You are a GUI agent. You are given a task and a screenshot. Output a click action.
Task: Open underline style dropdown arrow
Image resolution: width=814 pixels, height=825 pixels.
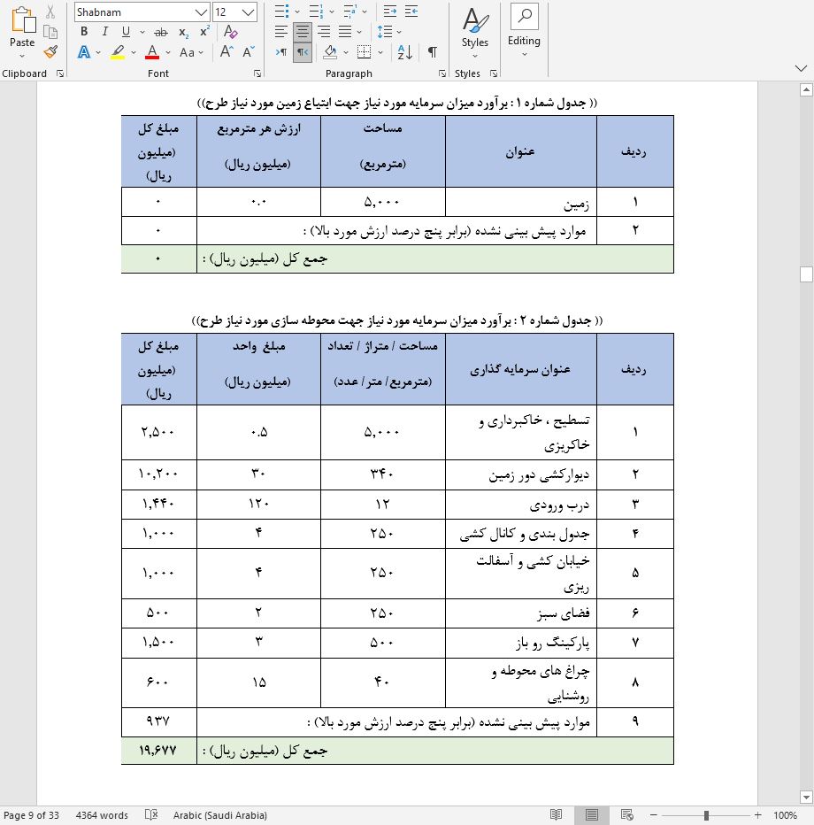(x=142, y=32)
